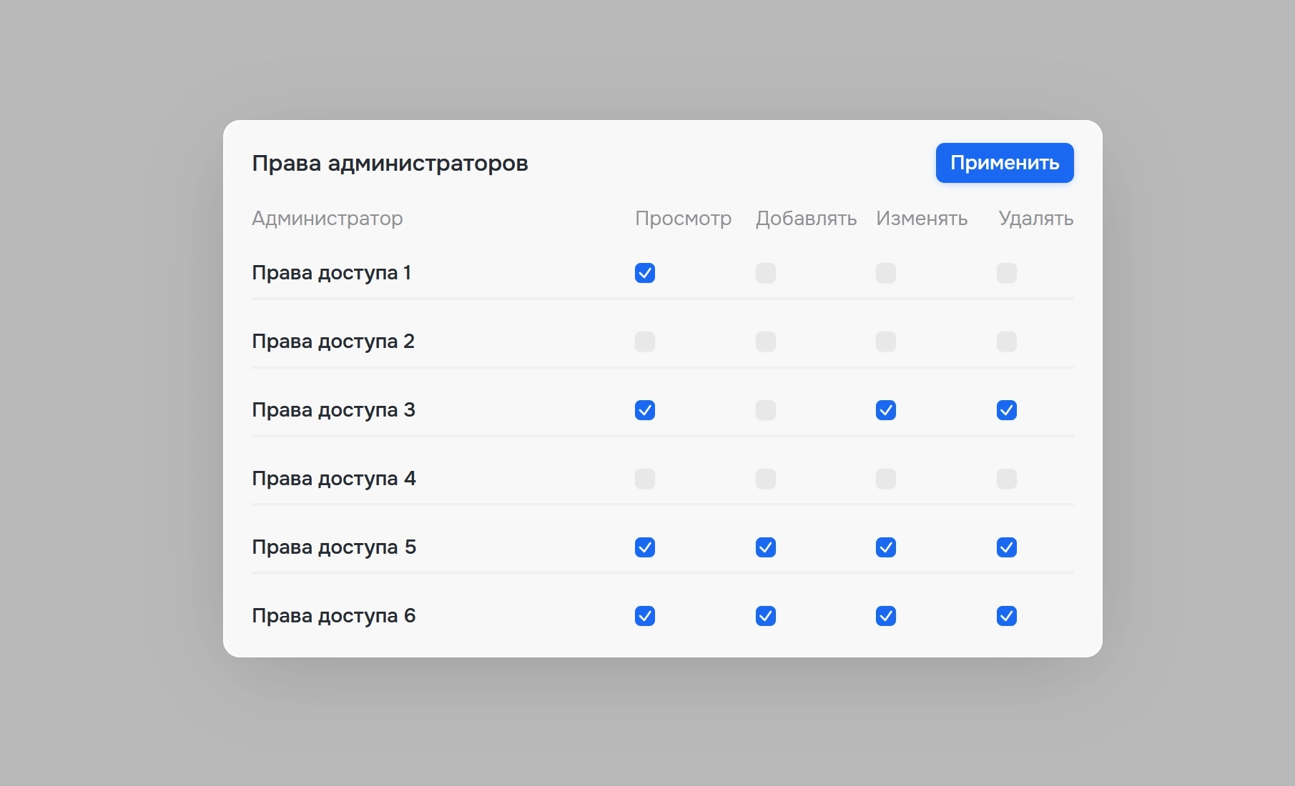The height and width of the screenshot is (786, 1295).
Task: Tick Просмотр for Права доступа 4
Action: pos(645,479)
